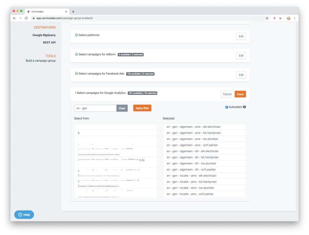Viewport: 309px width, 235px height.
Task: Click the browser address bar URL
Action: (65, 18)
